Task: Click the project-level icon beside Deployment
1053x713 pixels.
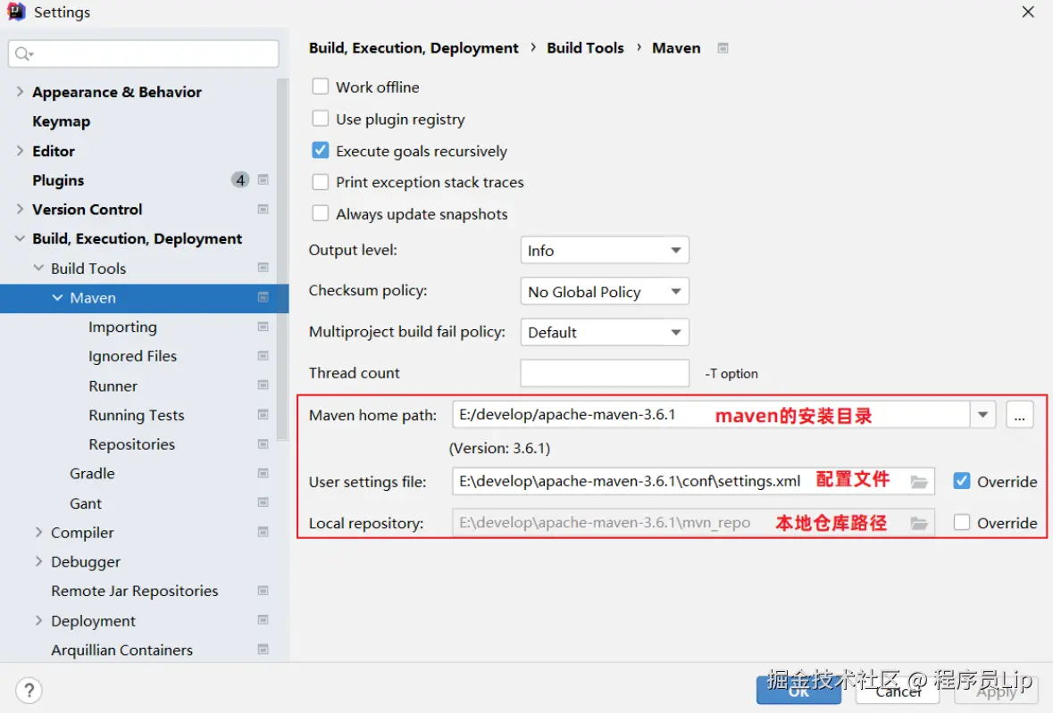Action: (263, 620)
